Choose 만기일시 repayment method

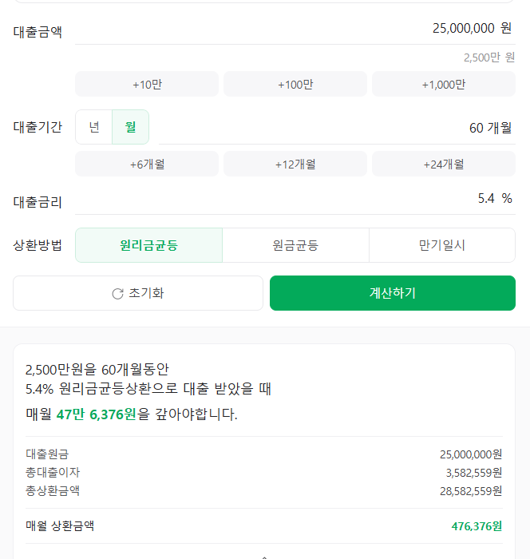442,245
